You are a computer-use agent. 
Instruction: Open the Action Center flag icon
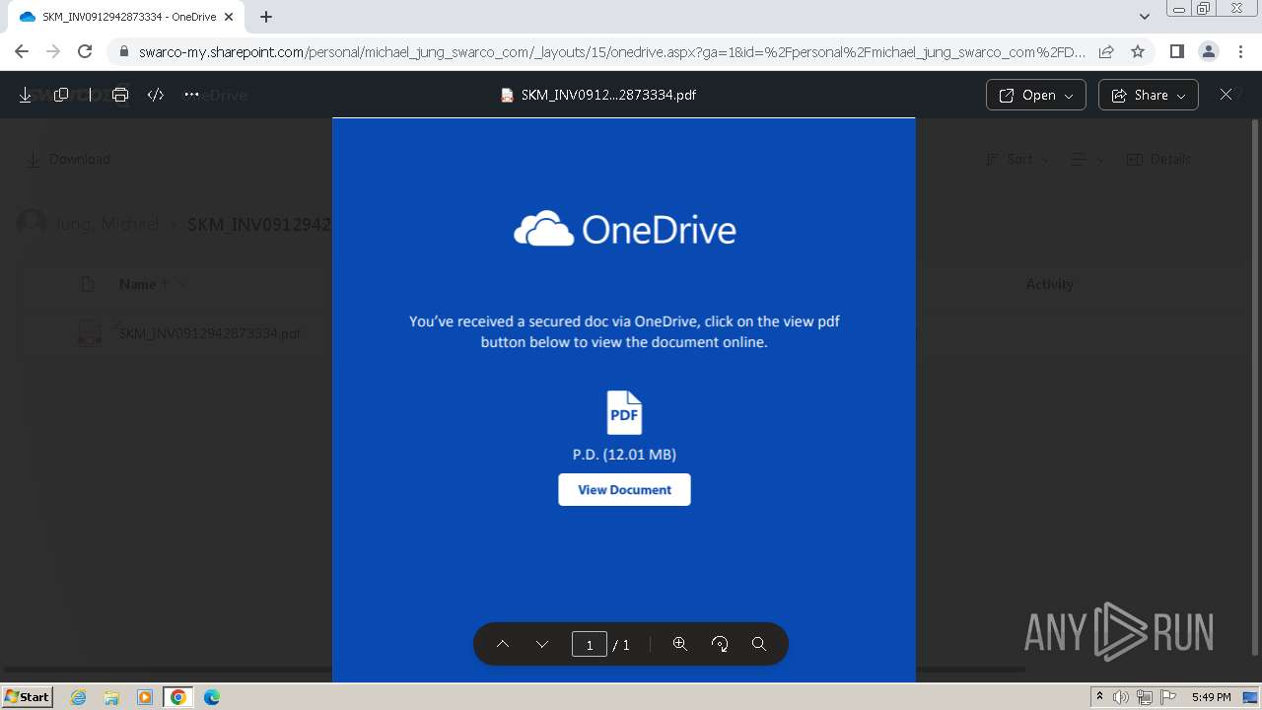[1166, 697]
